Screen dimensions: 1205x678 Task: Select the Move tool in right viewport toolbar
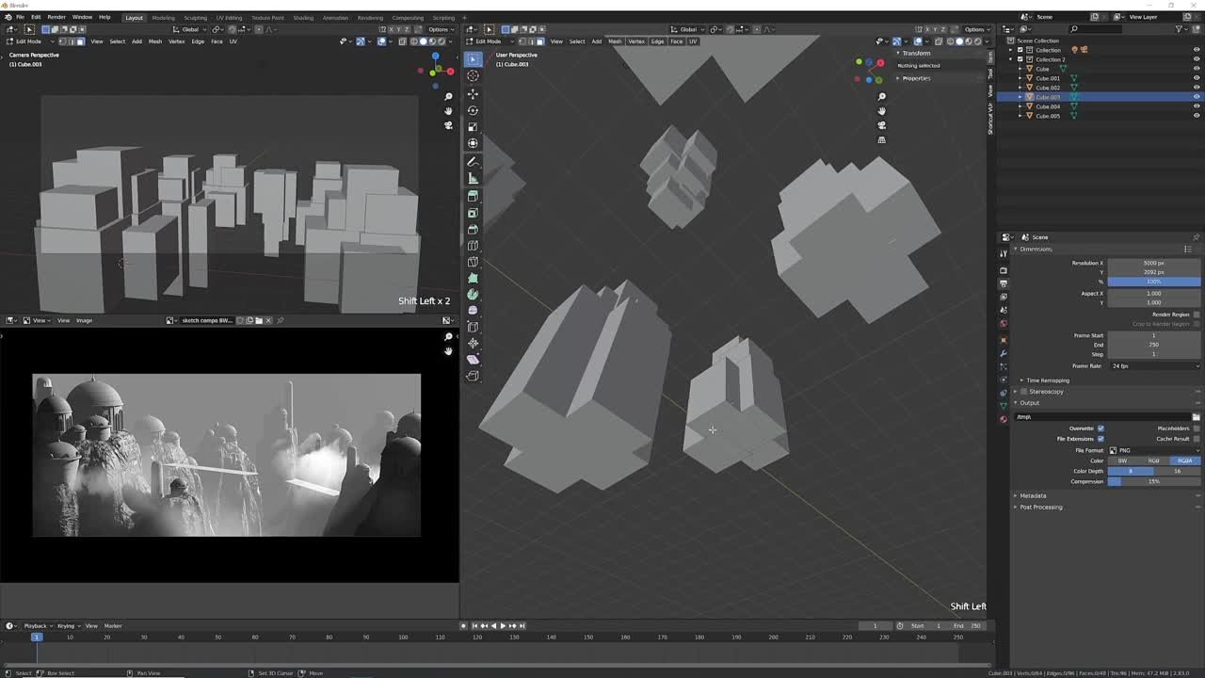tap(473, 94)
